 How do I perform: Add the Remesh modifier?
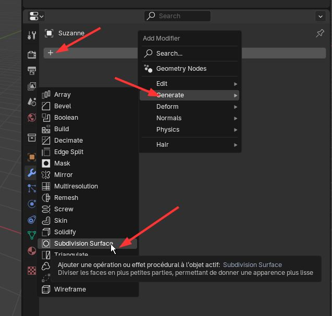[x=87, y=197]
